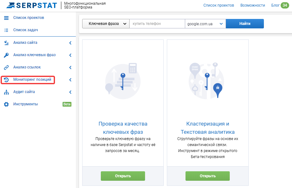Open the Блог link in header
The height and width of the screenshot is (188, 292).
tap(275, 5)
